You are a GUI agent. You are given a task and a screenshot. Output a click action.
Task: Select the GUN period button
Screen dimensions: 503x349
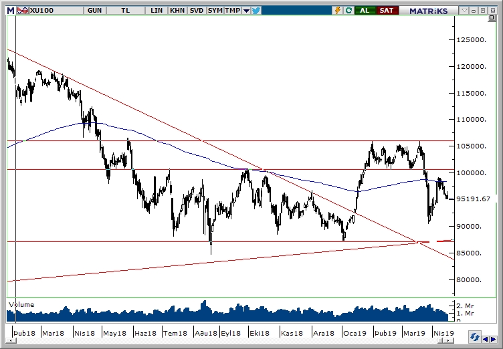click(x=94, y=11)
